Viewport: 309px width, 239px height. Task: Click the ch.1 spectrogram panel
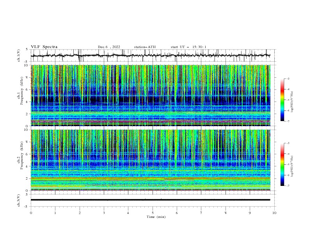(151, 95)
